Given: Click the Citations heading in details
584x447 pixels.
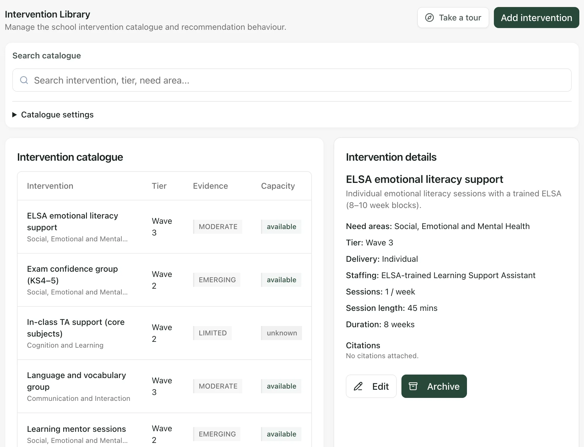Looking at the screenshot, I should point(363,345).
